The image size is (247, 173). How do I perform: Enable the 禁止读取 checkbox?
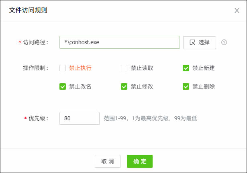point(124,68)
